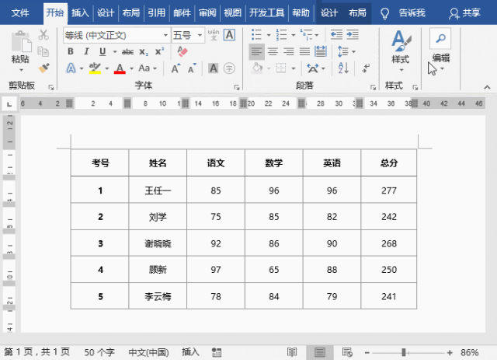Switch to Print Layout view
The width and height of the screenshot is (497, 360).
pos(319,352)
